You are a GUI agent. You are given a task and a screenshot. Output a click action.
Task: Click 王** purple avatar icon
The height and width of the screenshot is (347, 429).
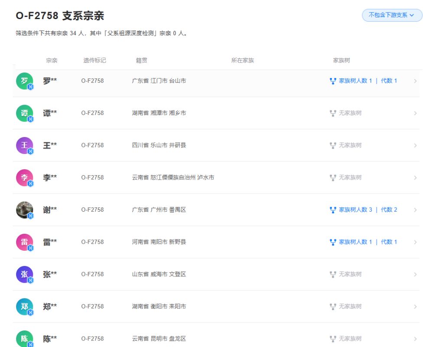point(25,145)
